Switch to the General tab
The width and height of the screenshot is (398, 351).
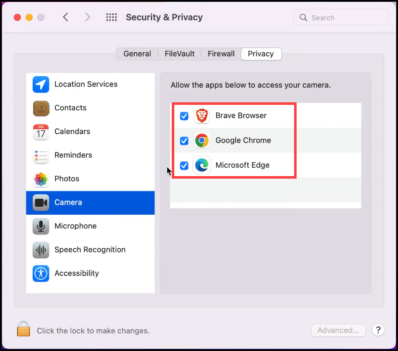coord(137,54)
